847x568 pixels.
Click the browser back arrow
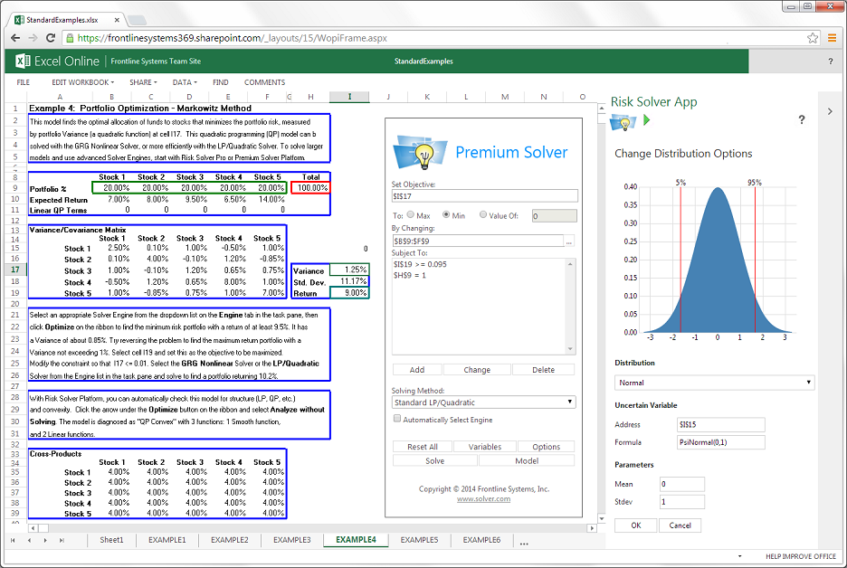coord(14,38)
